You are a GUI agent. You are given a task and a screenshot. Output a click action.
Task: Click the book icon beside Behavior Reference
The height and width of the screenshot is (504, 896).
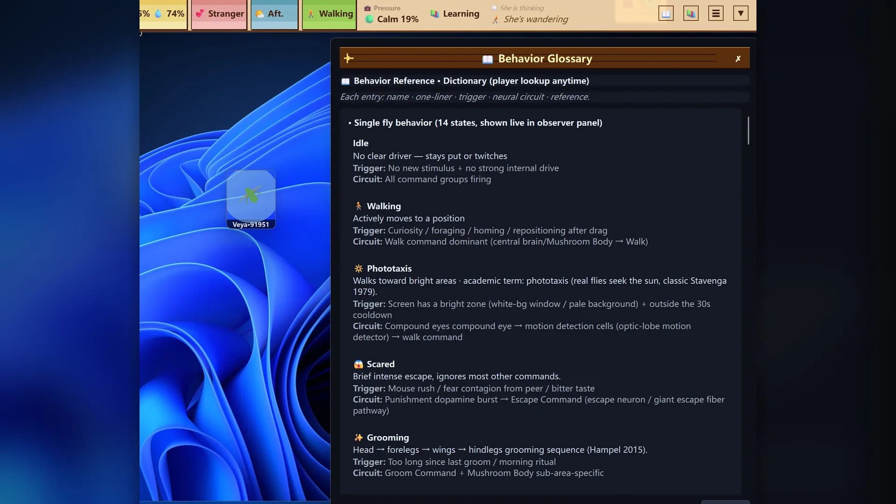coord(345,81)
